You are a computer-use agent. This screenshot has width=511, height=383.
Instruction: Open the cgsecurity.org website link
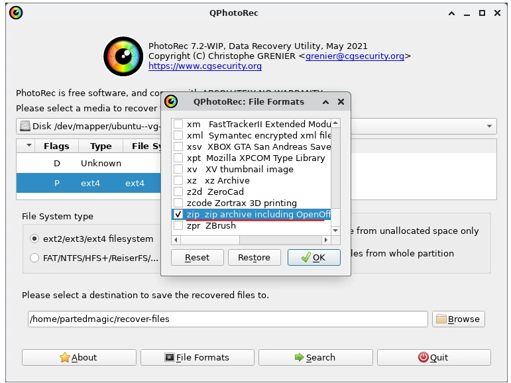click(205, 66)
